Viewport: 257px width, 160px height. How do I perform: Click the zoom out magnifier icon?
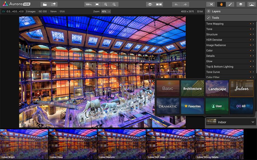pyautogui.click(x=114, y=4)
